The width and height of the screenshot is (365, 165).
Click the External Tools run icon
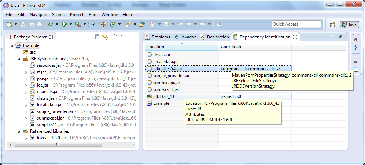point(78,24)
